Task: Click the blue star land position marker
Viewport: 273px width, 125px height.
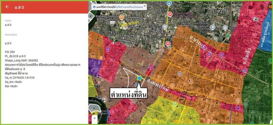Action: (x=139, y=78)
